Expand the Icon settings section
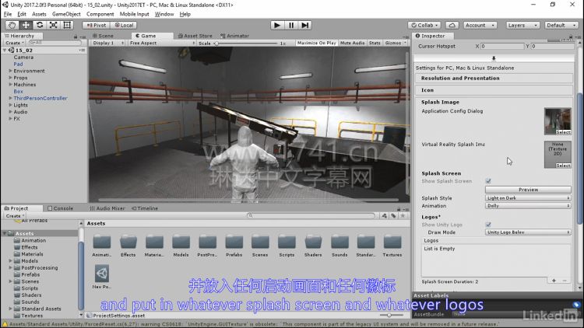This screenshot has height=328, width=584. click(494, 90)
